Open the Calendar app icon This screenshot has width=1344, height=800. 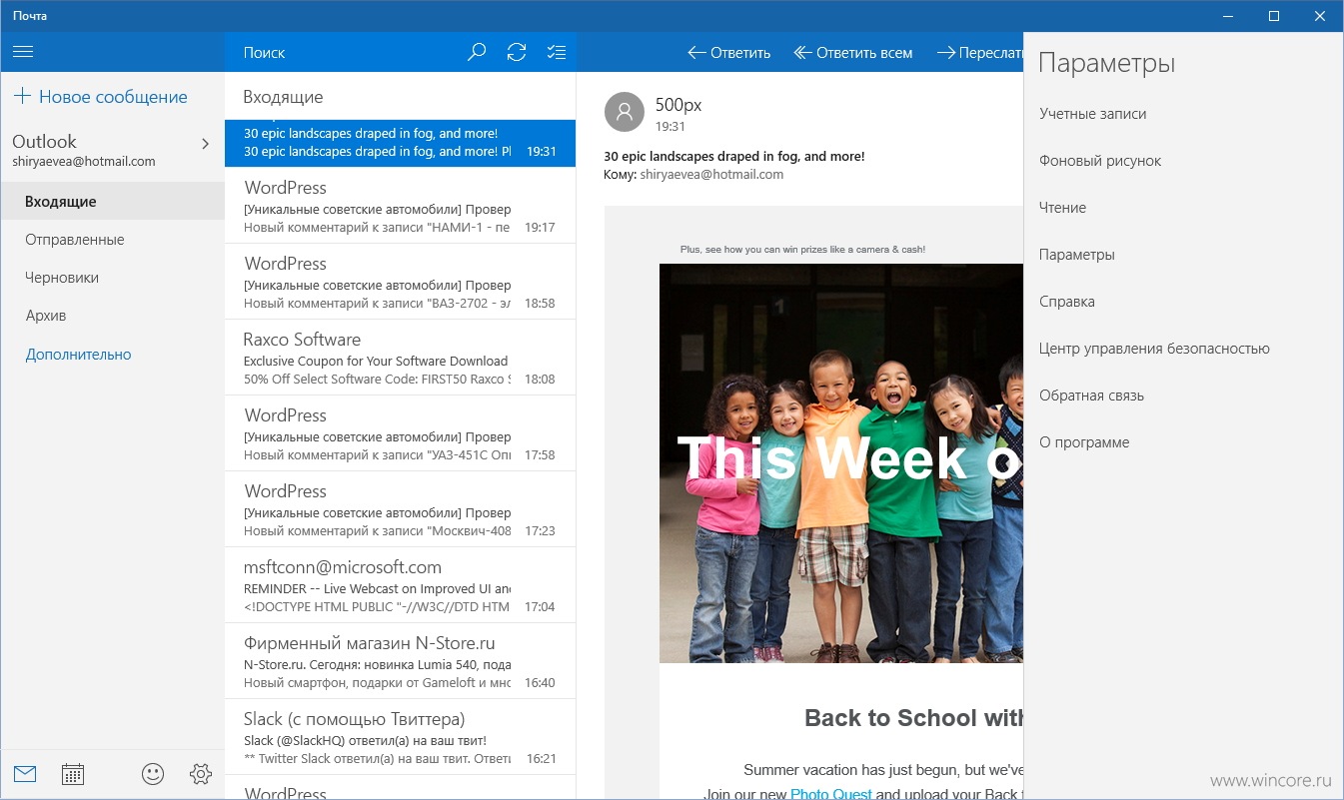[x=73, y=774]
